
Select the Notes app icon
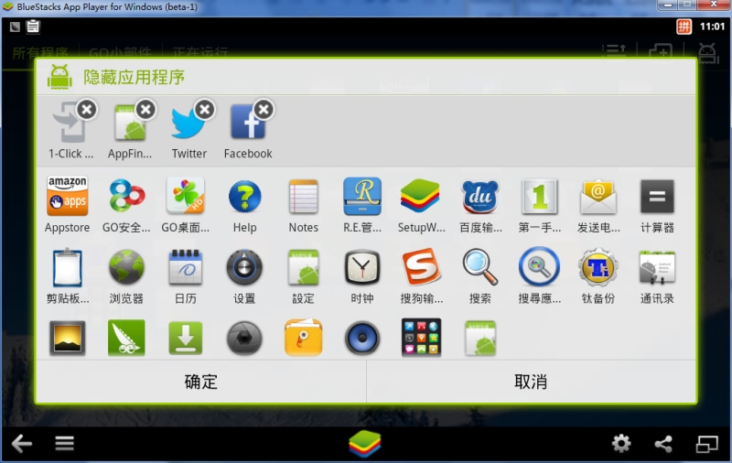pos(304,197)
